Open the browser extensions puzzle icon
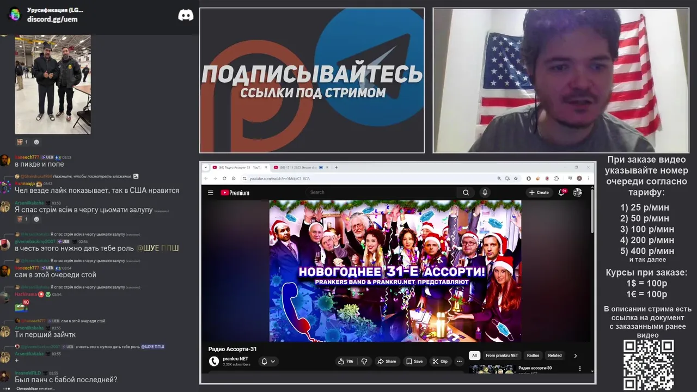Image resolution: width=697 pixels, height=392 pixels. coord(557,179)
